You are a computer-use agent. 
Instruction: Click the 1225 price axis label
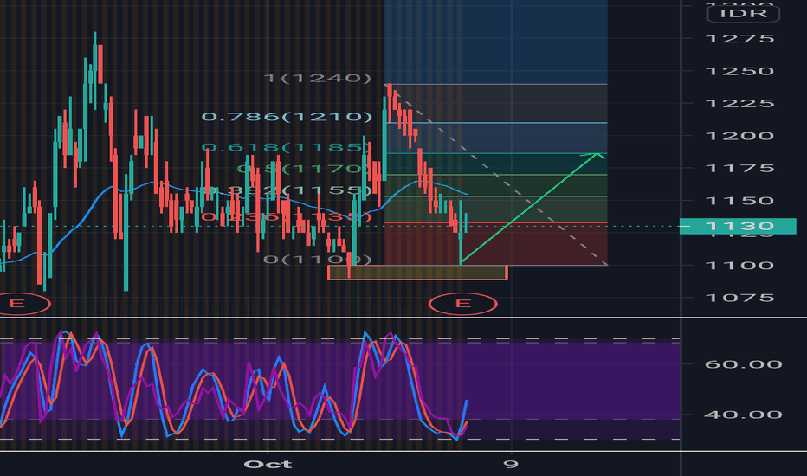(x=739, y=104)
